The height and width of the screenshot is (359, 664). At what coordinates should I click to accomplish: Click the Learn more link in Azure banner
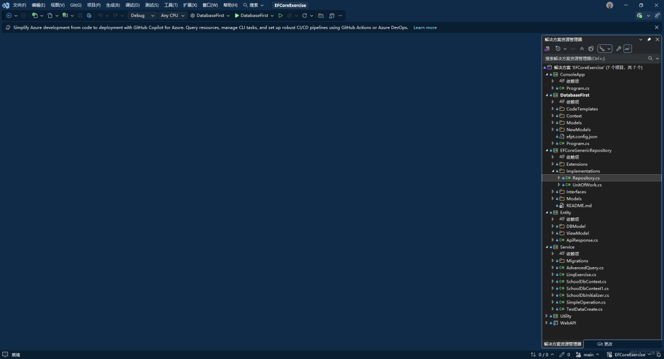(x=425, y=27)
